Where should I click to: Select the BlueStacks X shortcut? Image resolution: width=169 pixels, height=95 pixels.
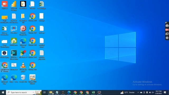23,54
